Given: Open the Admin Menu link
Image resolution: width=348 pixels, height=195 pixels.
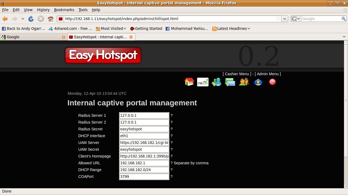Looking at the screenshot, I should 268,74.
